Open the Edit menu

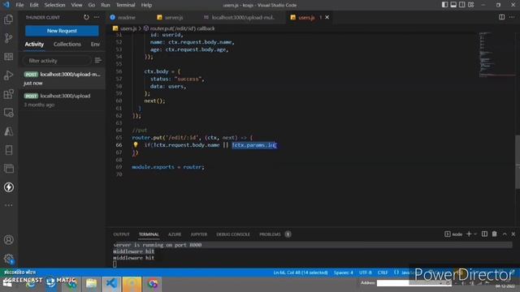34,5
